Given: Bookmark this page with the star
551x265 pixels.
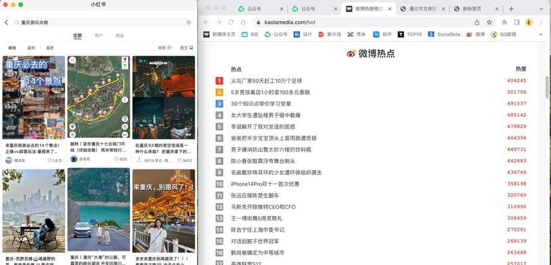Looking at the screenshot, I should tap(489, 23).
